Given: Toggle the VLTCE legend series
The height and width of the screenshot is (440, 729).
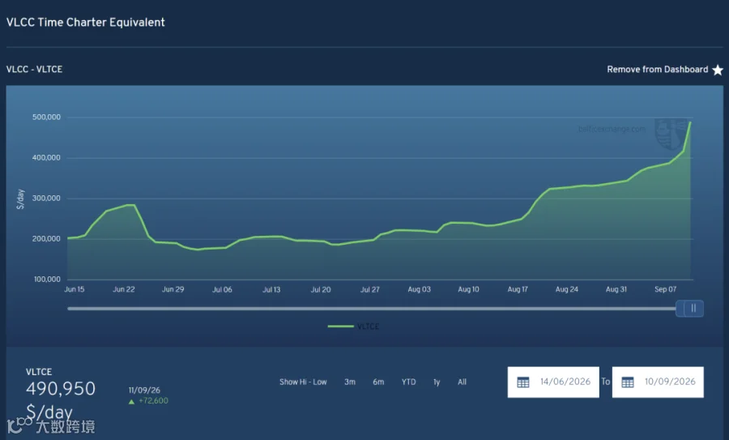Looking at the screenshot, I should (x=353, y=327).
